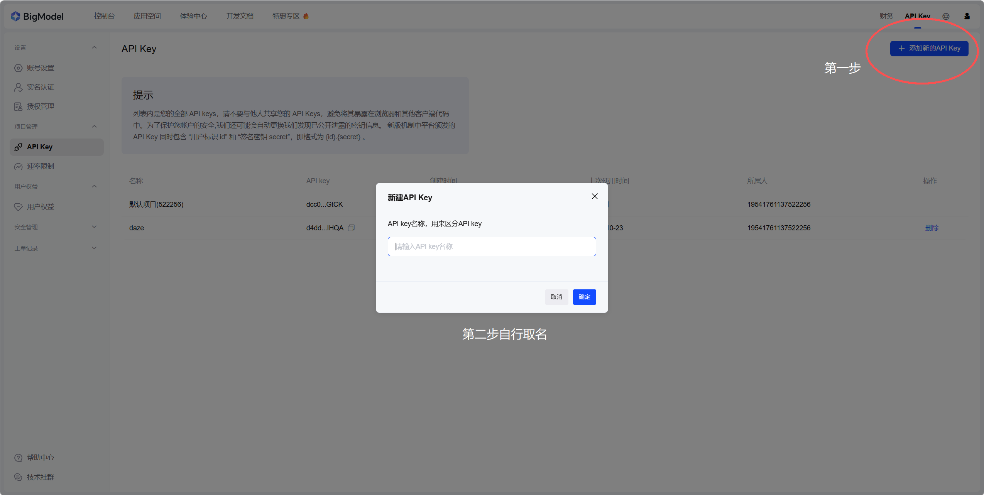Switch to 控制台 in the top navigation
The height and width of the screenshot is (495, 984).
104,16
